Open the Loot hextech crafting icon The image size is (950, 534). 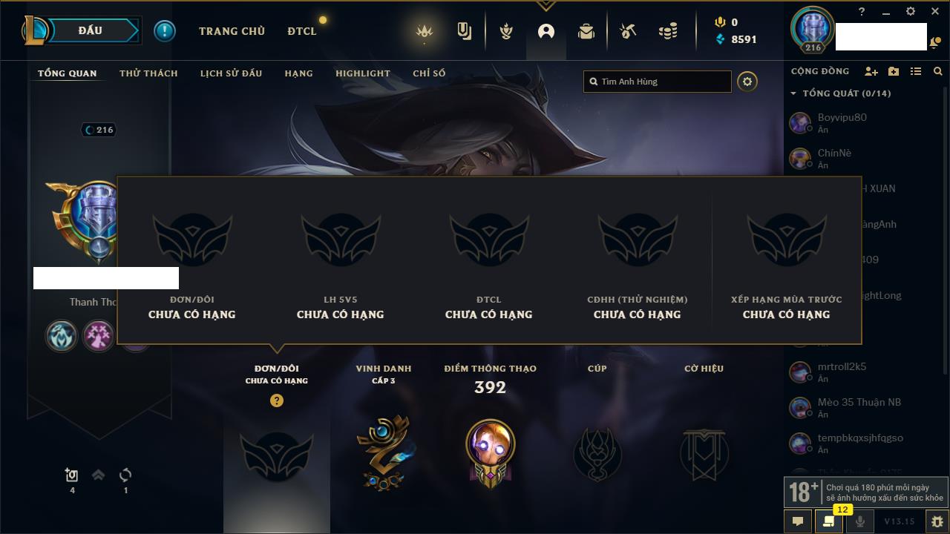(627, 31)
